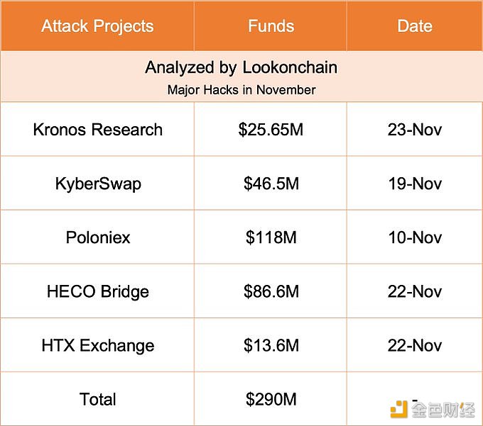Viewport: 483px width, 426px height.
Task: Select the $13.6M funds cell
Action: coord(271,345)
